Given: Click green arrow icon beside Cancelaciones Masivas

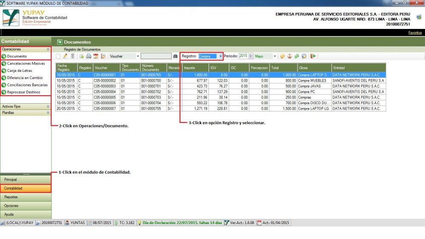Looking at the screenshot, I should [4, 63].
